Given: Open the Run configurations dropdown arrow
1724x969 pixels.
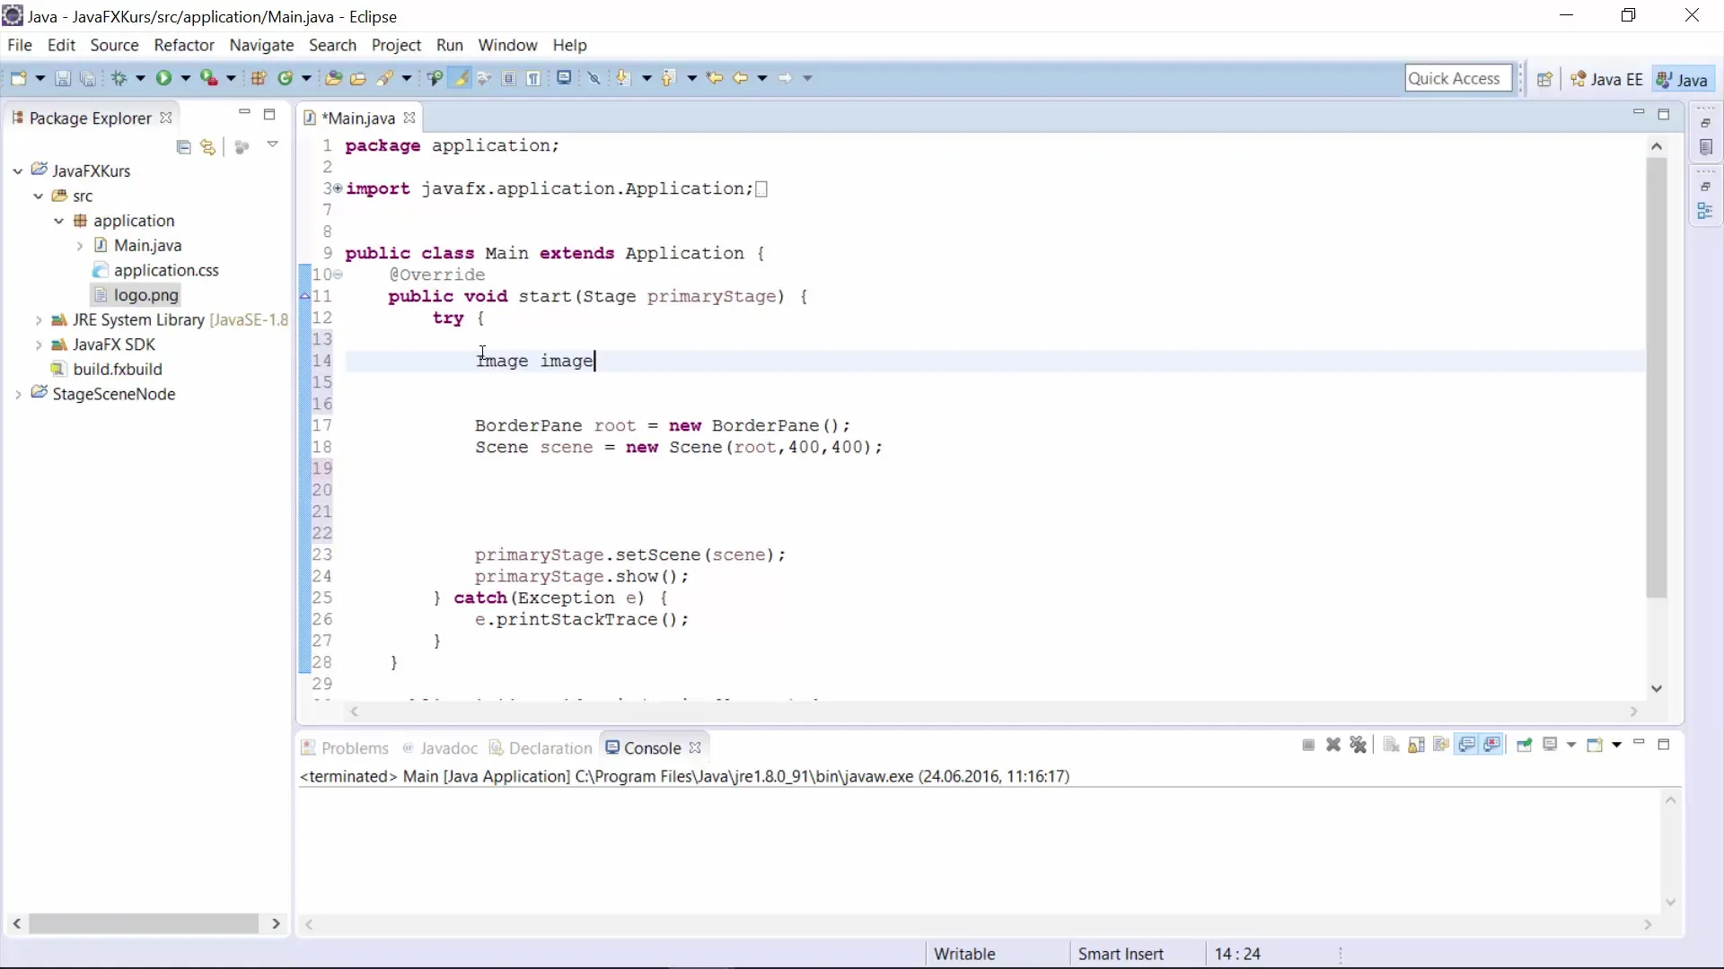Looking at the screenshot, I should coord(186,79).
